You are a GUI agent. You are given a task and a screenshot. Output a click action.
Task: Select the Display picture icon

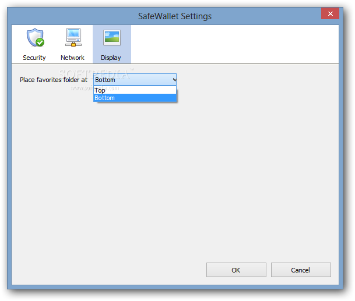[112, 37]
